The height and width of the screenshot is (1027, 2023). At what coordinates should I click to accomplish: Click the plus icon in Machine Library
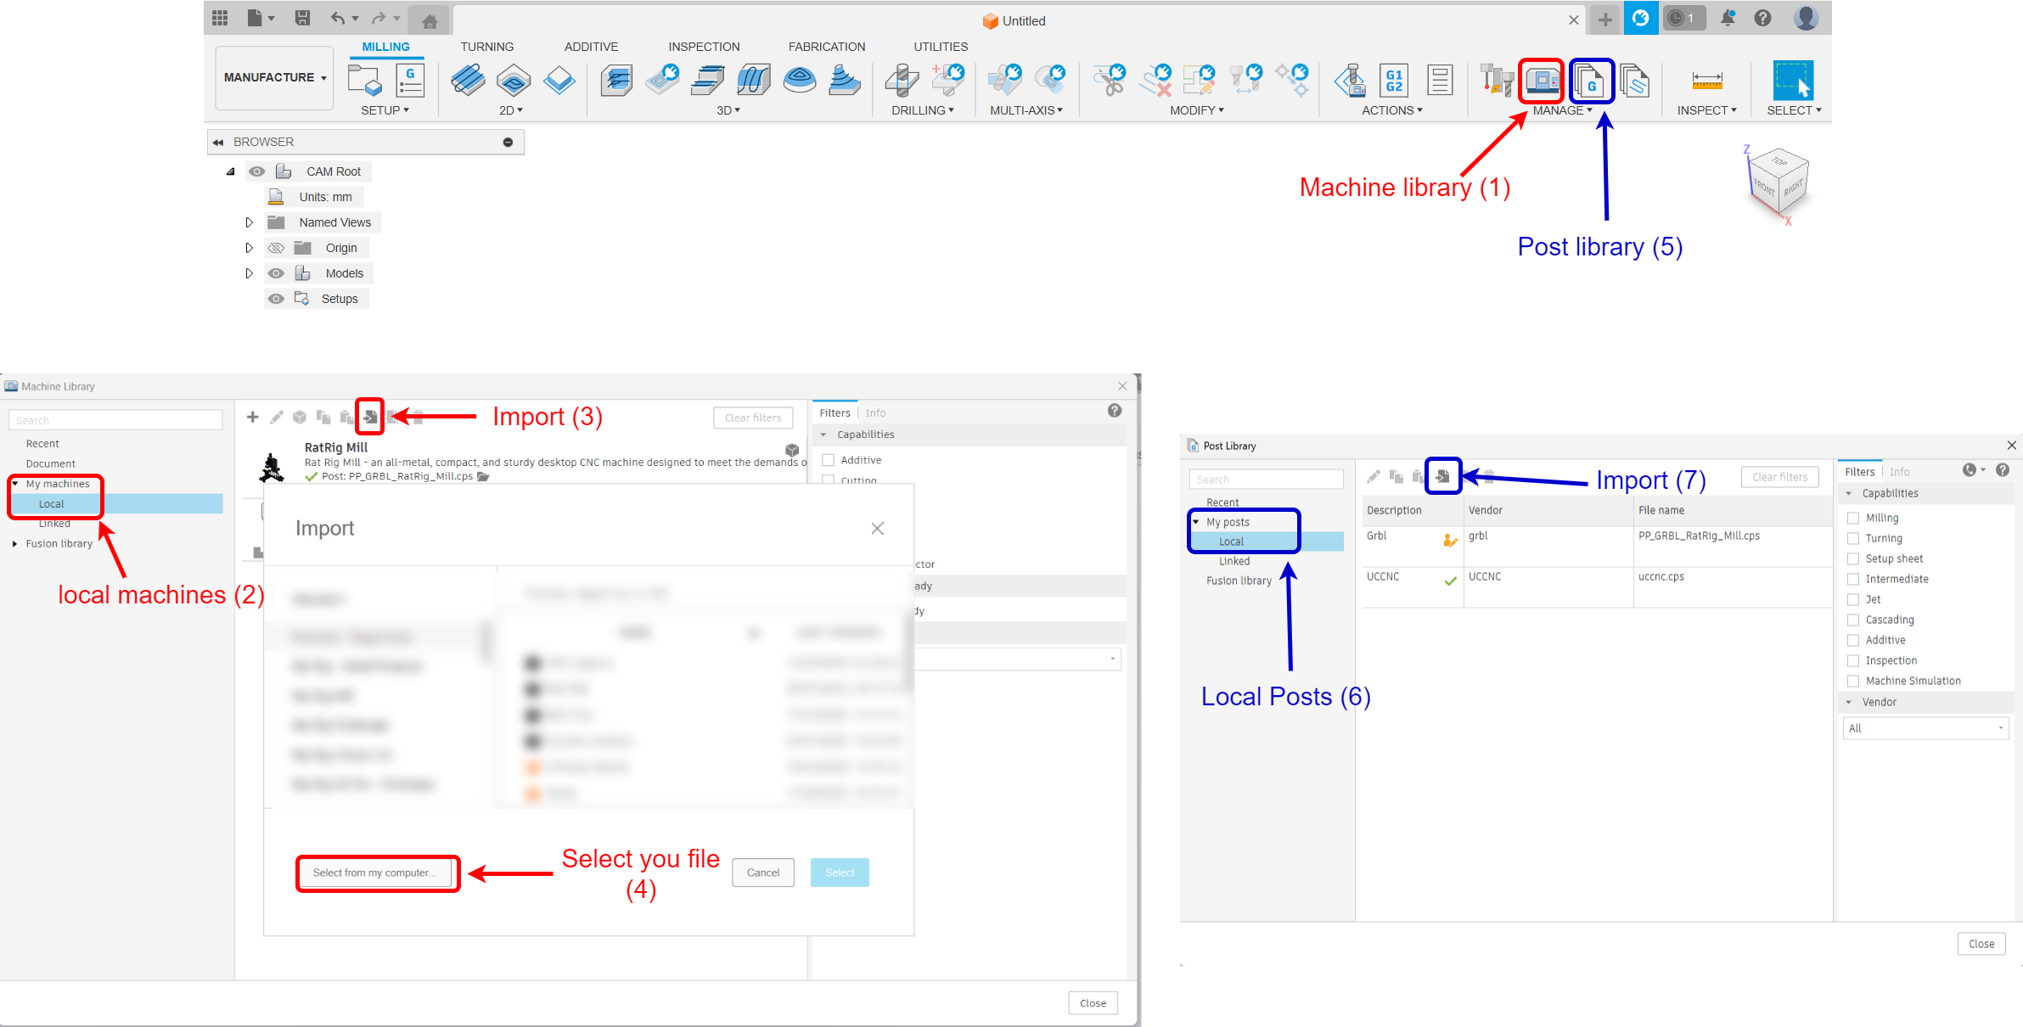coord(252,417)
